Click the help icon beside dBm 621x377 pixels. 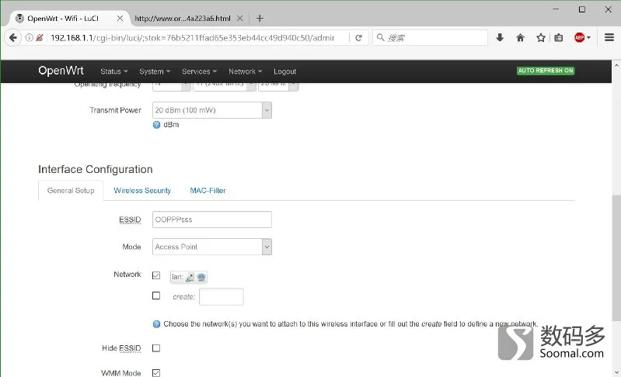click(x=156, y=125)
